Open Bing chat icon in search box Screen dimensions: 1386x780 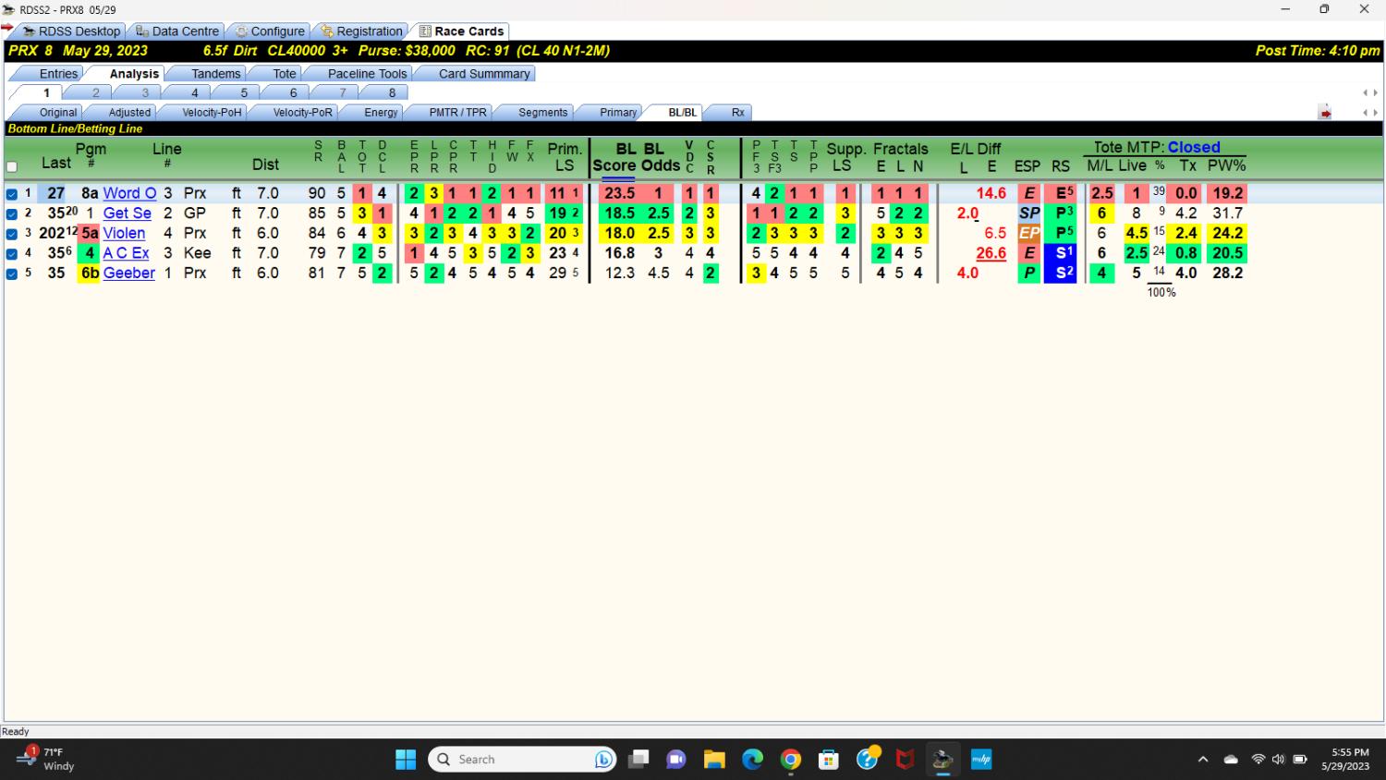(604, 760)
